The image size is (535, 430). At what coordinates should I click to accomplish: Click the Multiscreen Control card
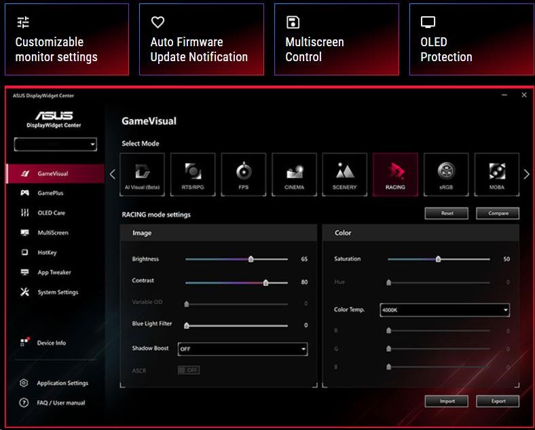pyautogui.click(x=337, y=39)
